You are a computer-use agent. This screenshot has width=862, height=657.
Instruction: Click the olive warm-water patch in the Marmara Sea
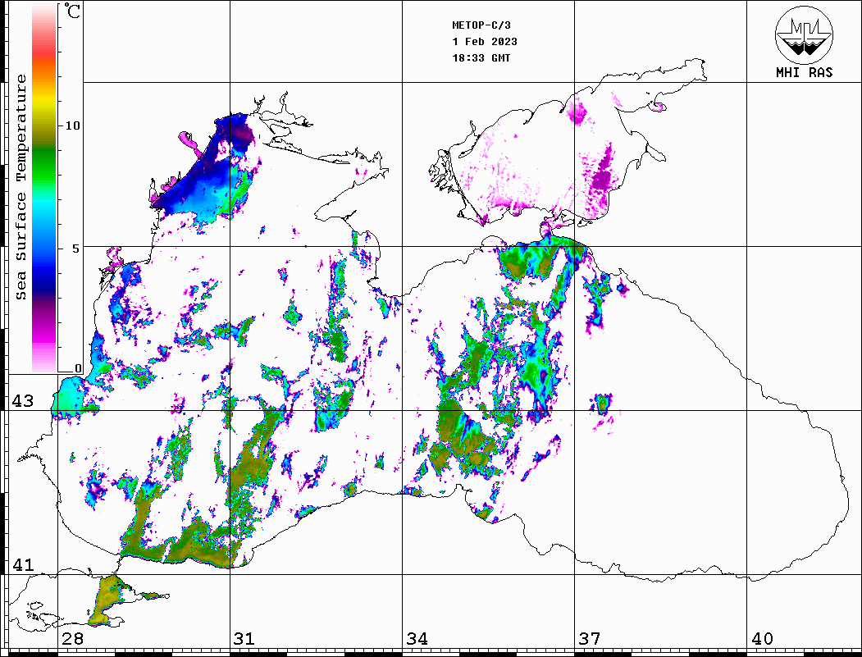(107, 600)
